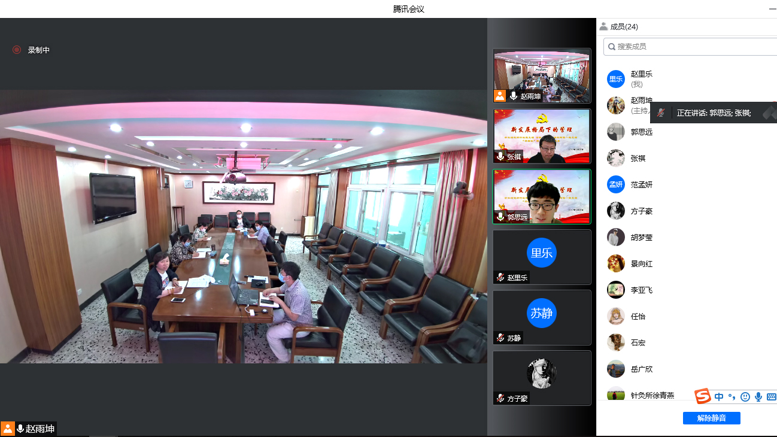Select 范孟妍 in the member list
This screenshot has height=437, width=777.
pyautogui.click(x=641, y=184)
